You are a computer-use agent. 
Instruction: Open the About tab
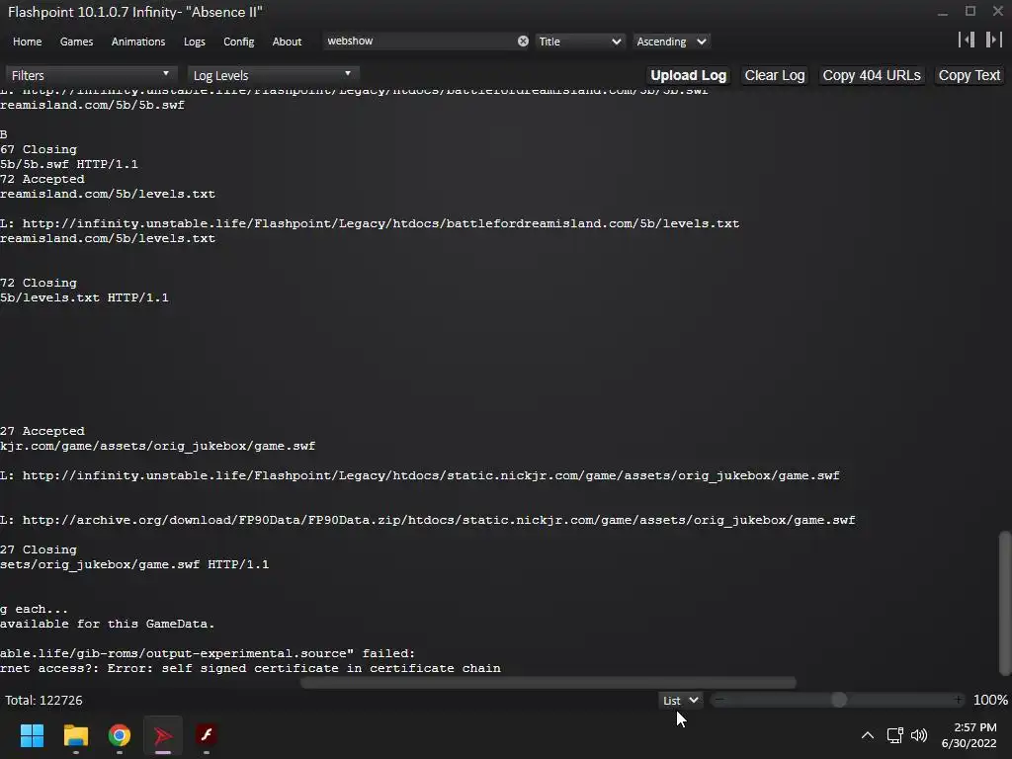[287, 42]
